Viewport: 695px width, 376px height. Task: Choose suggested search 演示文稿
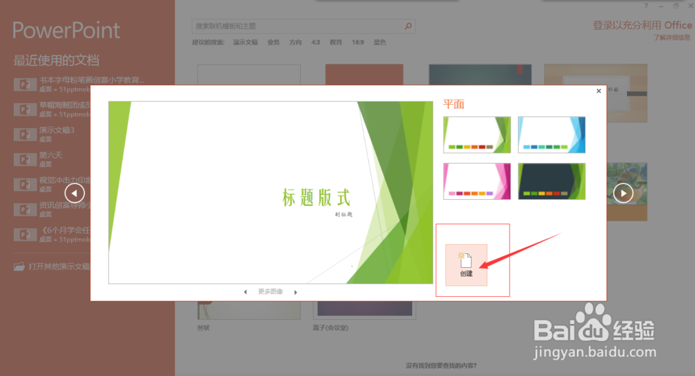pos(245,42)
